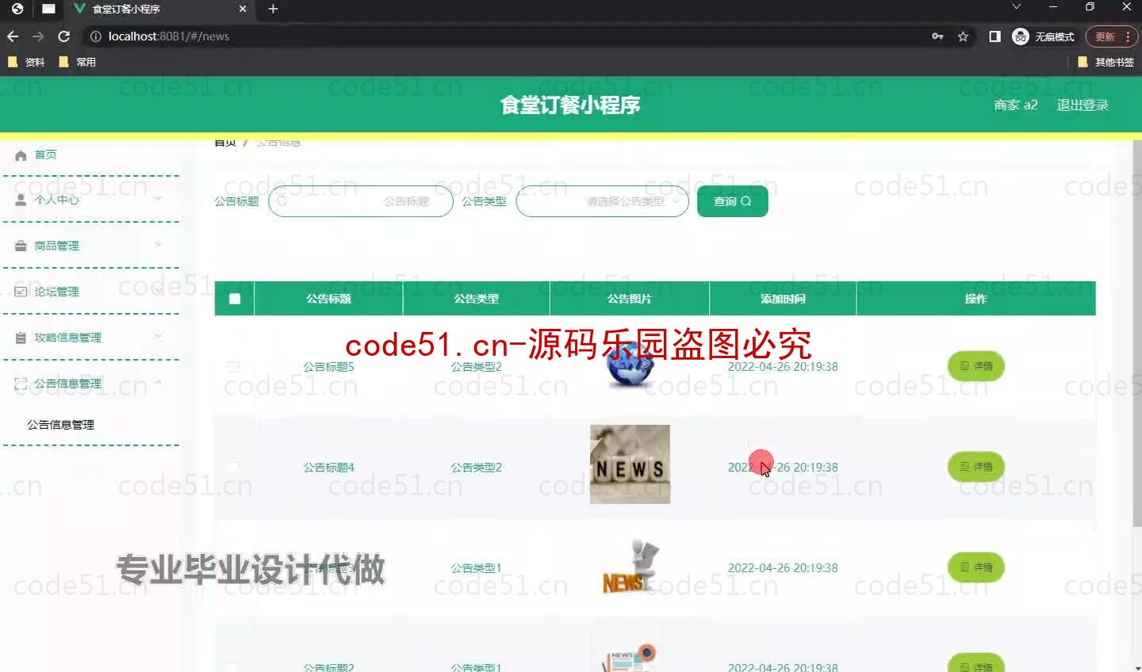Collapse the 公告信息管理 menu chevron

pyautogui.click(x=158, y=382)
